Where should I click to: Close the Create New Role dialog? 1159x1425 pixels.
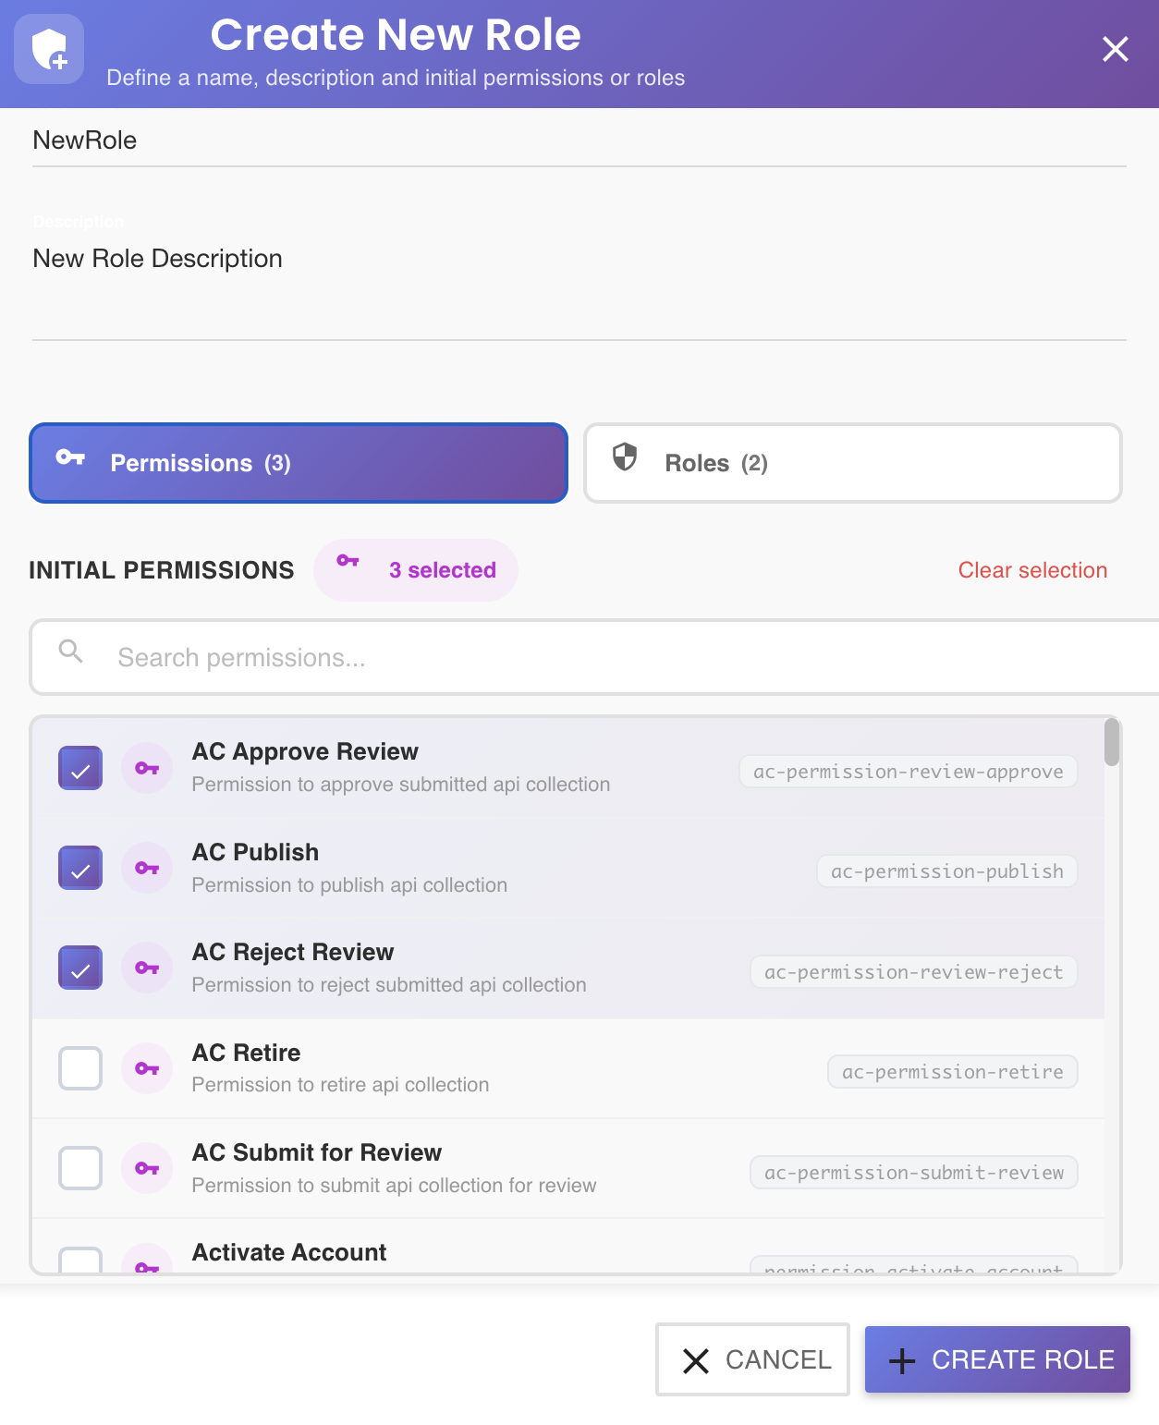pos(1116,49)
